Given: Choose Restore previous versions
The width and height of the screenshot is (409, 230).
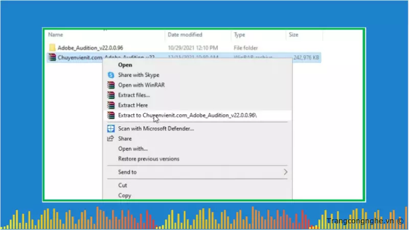Looking at the screenshot, I should coord(149,159).
